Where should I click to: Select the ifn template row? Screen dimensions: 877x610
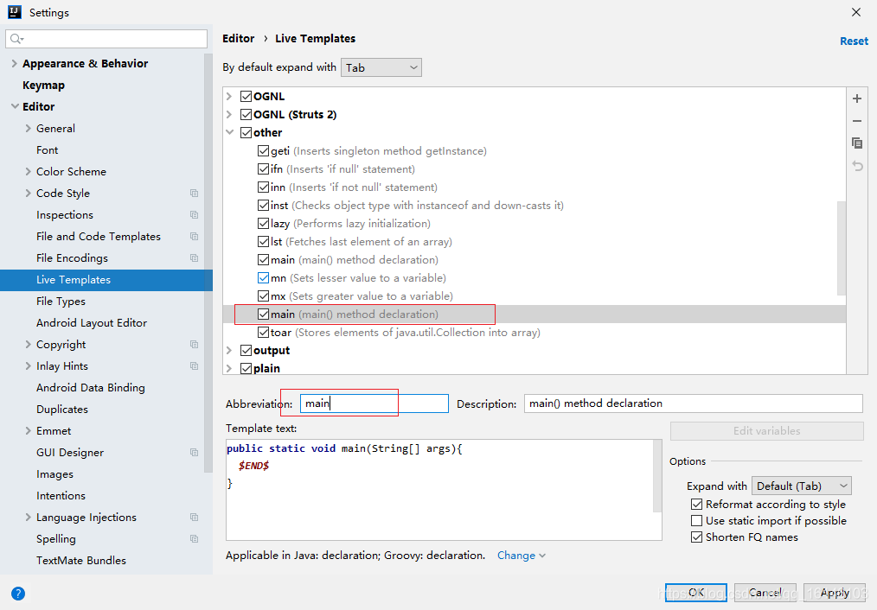click(x=535, y=169)
